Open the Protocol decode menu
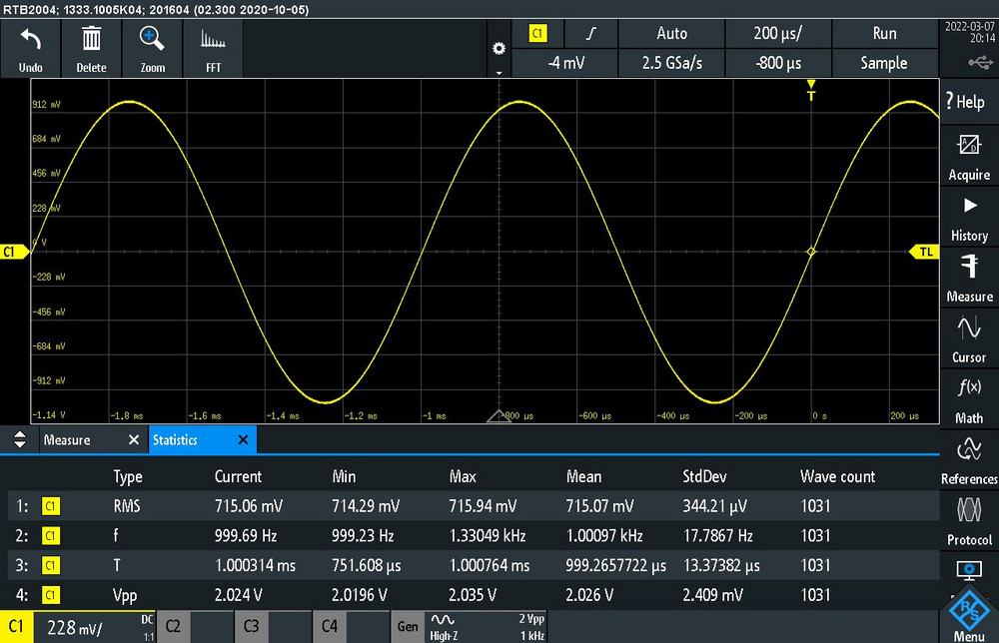 (969, 522)
